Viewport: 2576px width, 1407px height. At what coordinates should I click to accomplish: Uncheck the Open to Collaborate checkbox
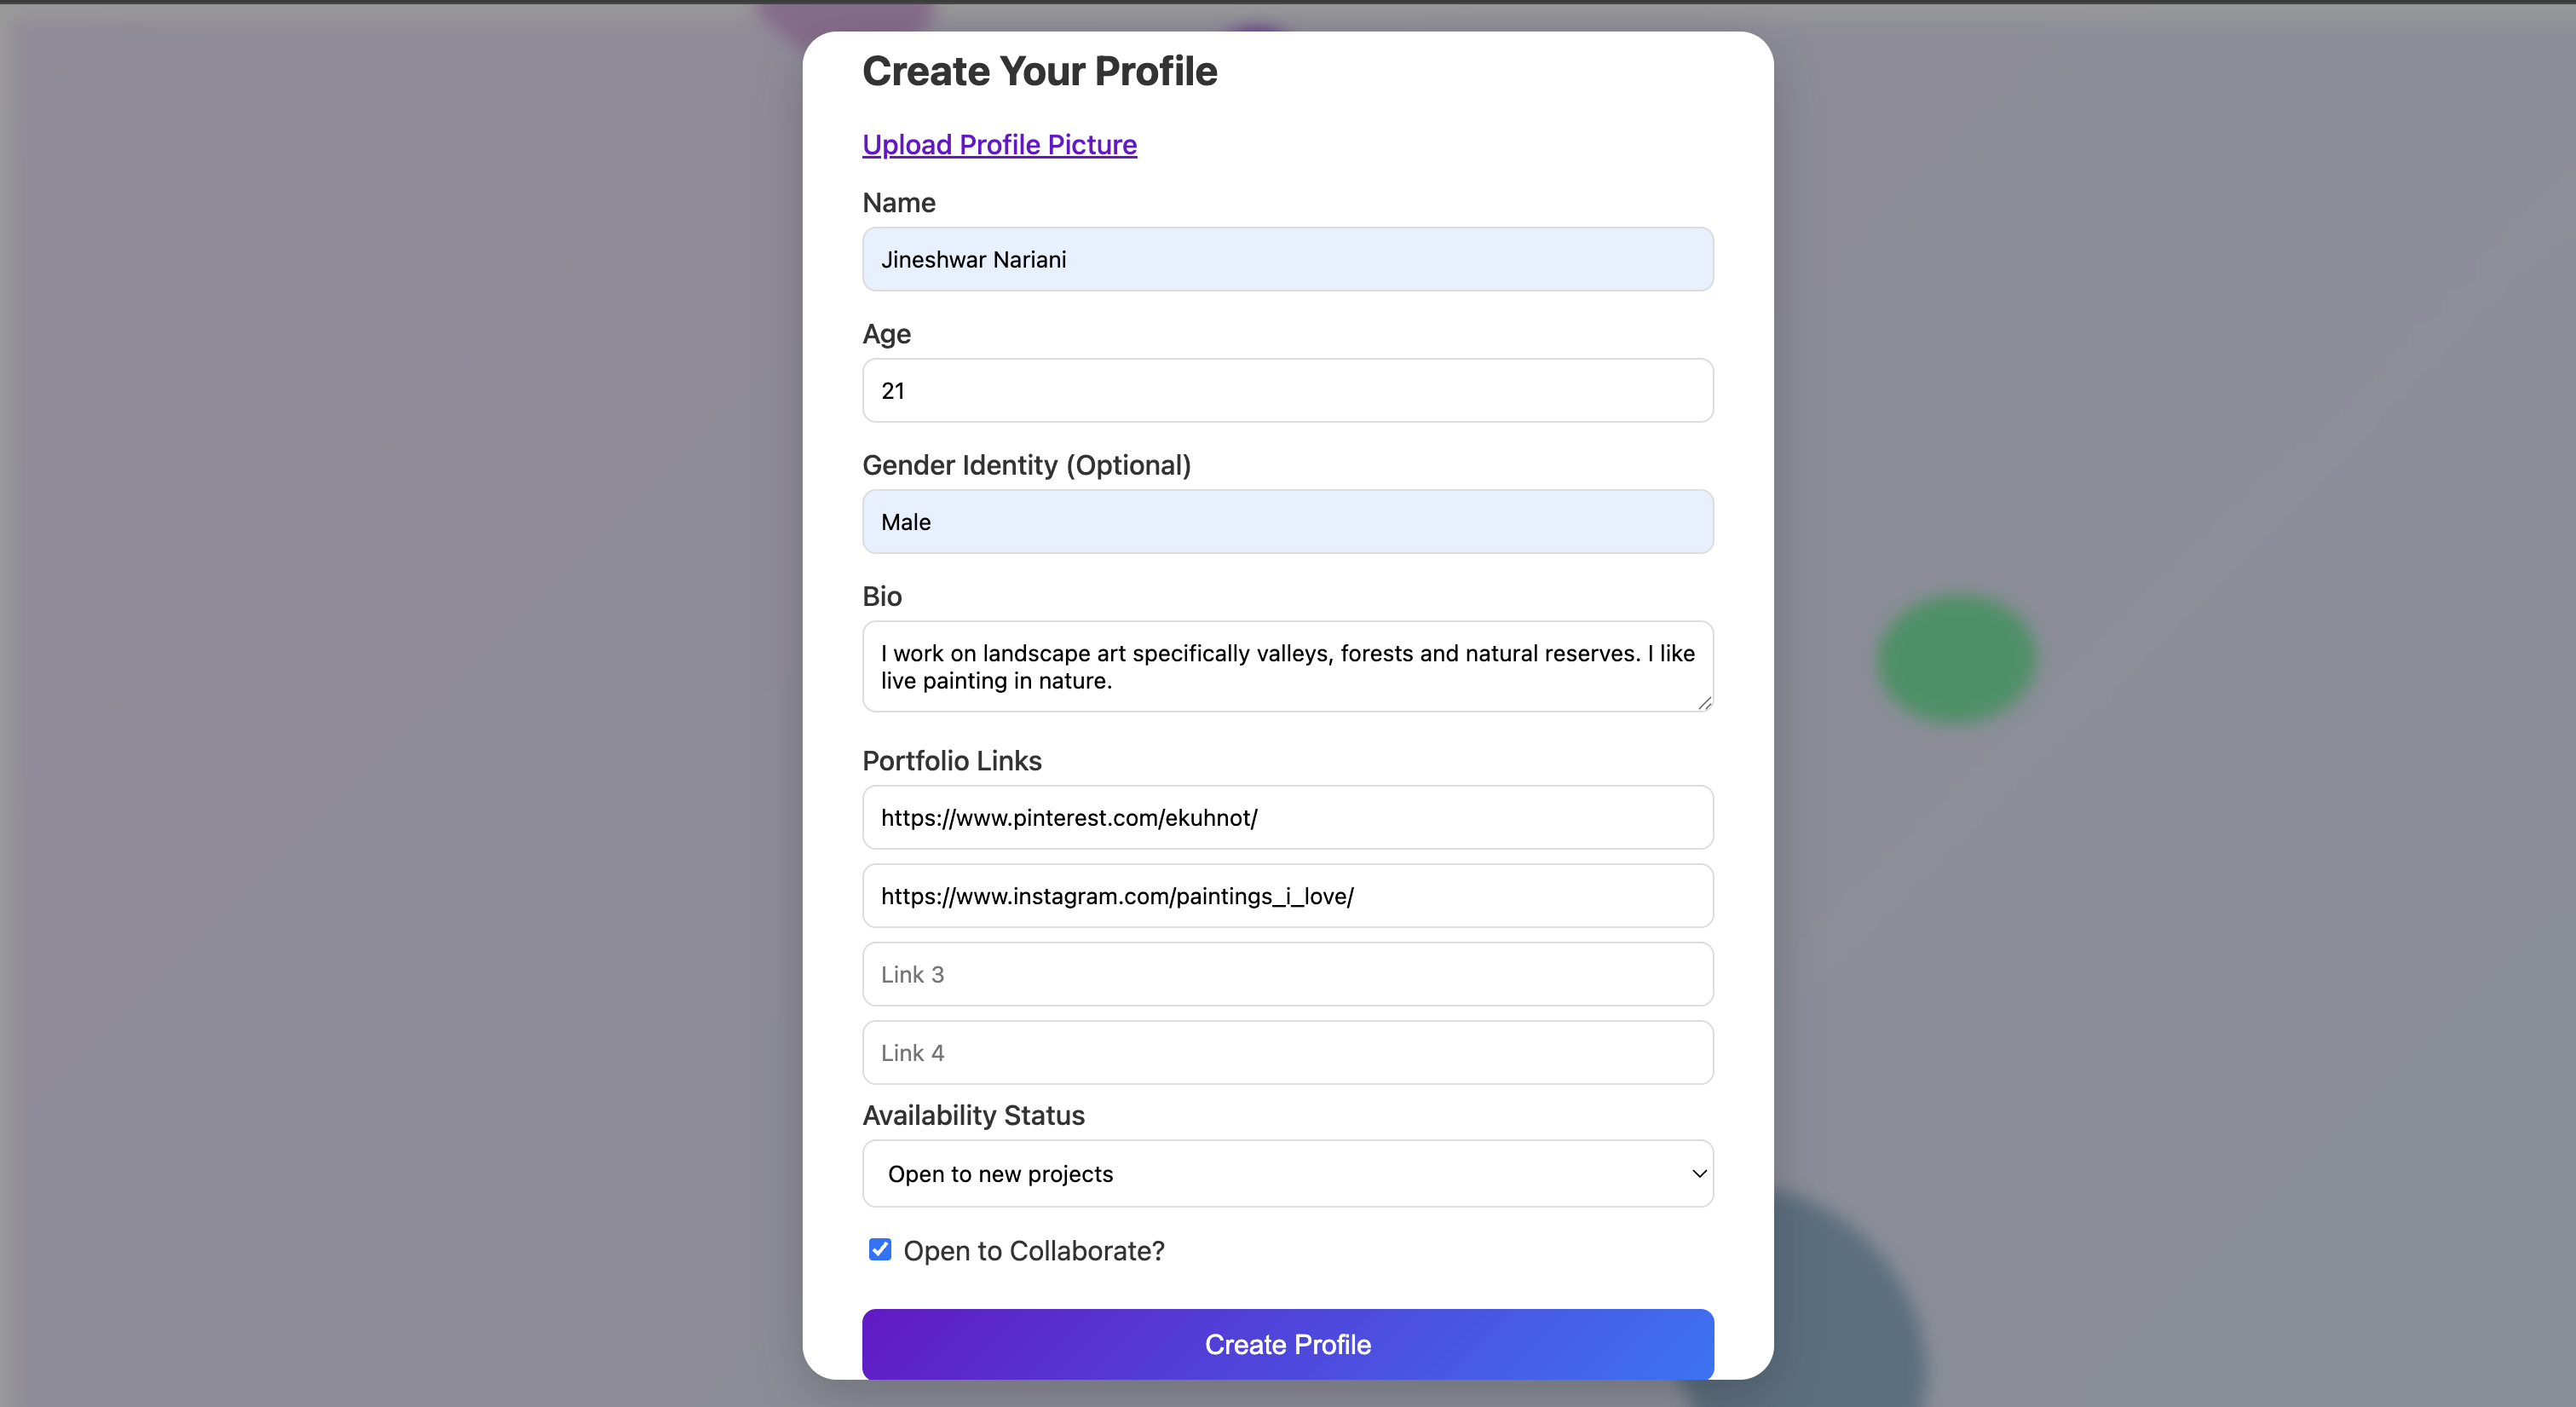pos(880,1250)
